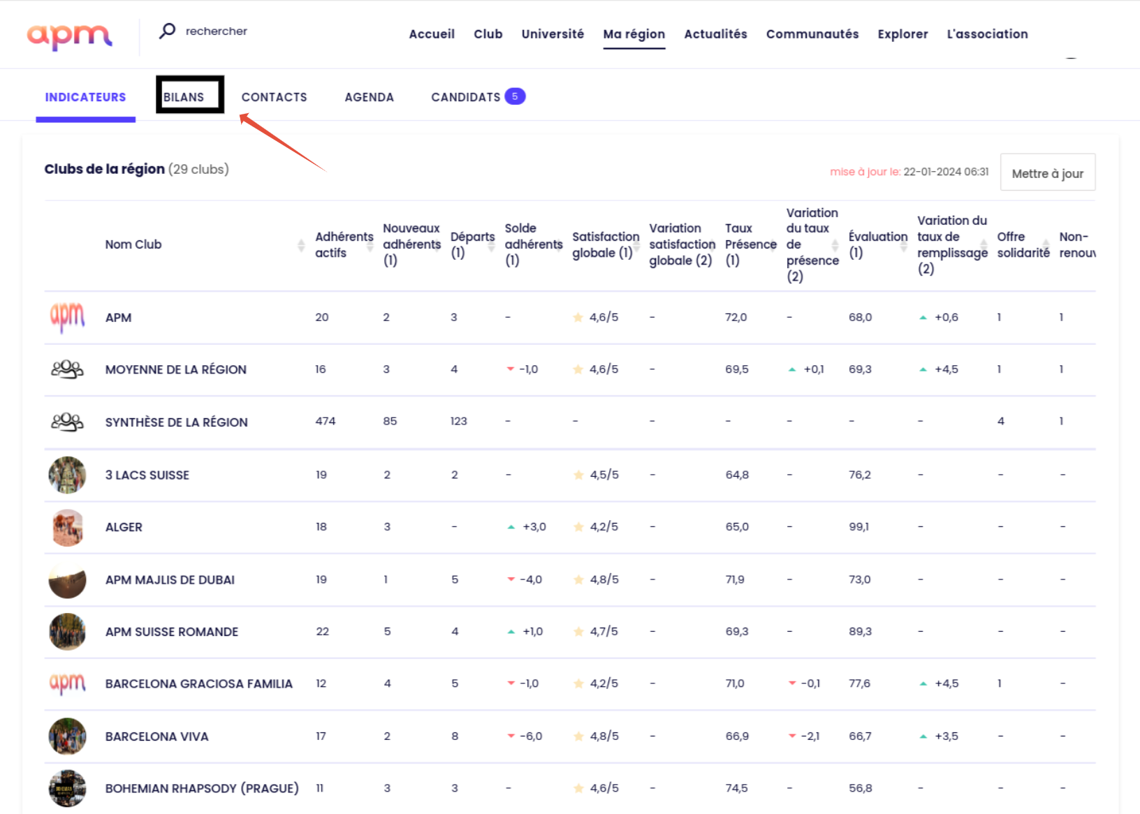Click the 474 adhérents actifs value
Image resolution: width=1140 pixels, height=814 pixels.
(x=325, y=421)
